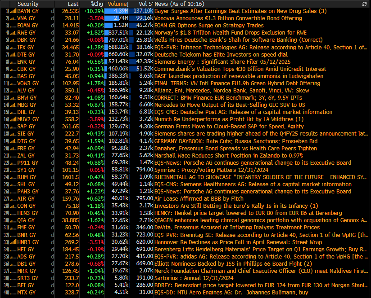The width and height of the screenshot is (371, 298).
Task: Click the signal bars icon beside DHL GY
Action: tap(13, 112)
